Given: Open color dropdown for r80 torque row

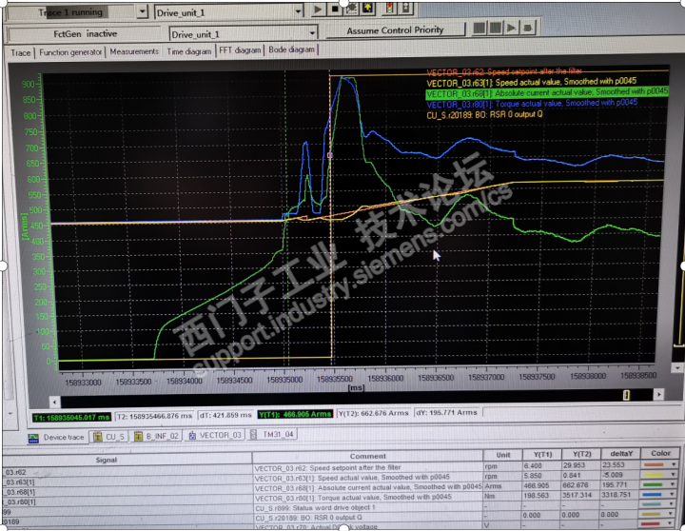Looking at the screenshot, I should [674, 494].
